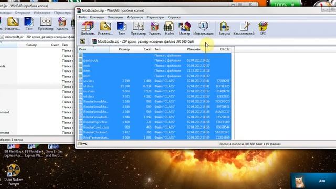Open Параметры menu in ModLoader.zip window
Image resolution: width=336 pixels, height=189 pixels.
pyautogui.click(x=155, y=17)
